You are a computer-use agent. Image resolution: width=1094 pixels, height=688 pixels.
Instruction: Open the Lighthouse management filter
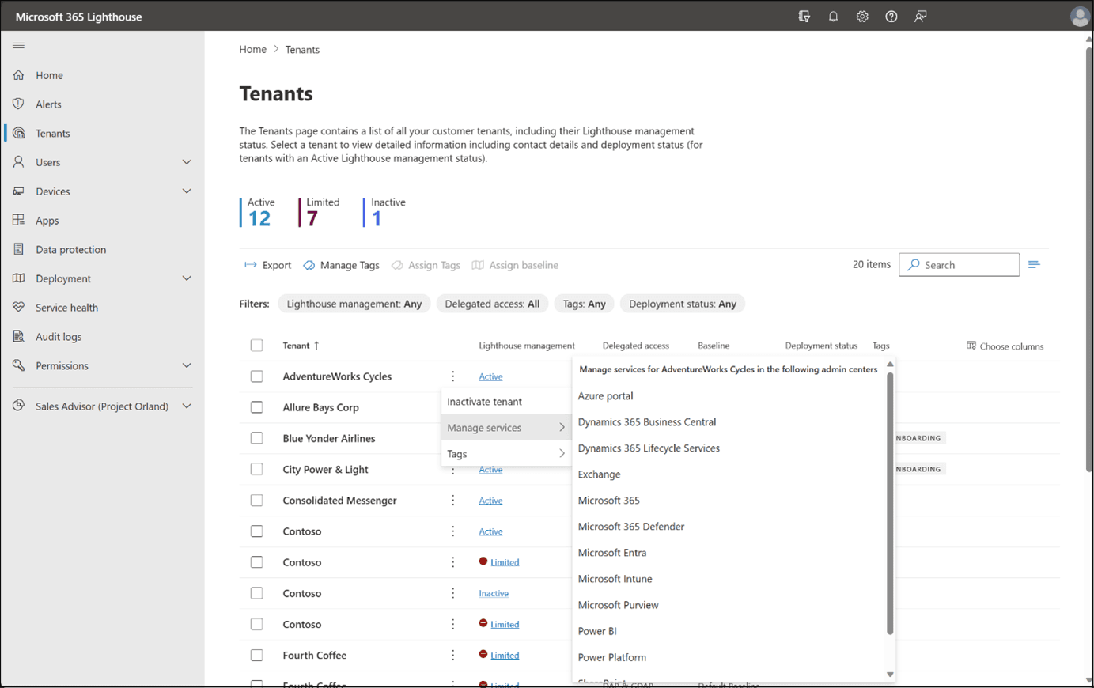click(x=354, y=304)
